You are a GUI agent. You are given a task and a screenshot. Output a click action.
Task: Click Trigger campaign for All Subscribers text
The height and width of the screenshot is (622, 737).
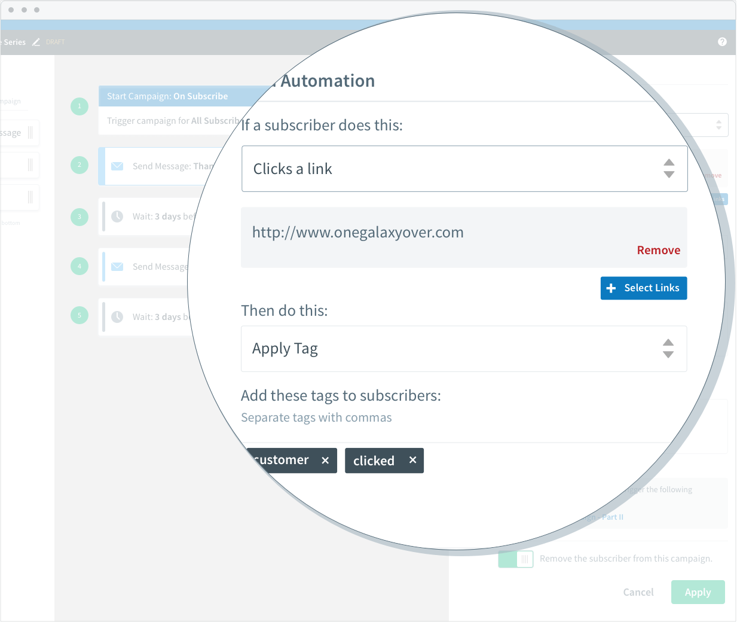(174, 121)
